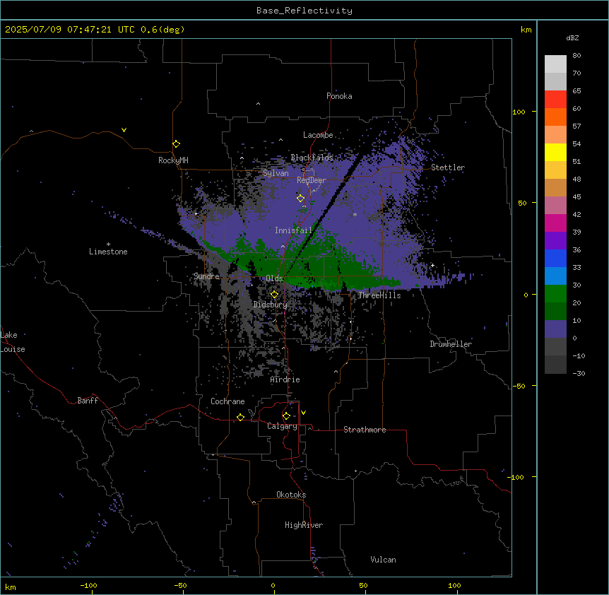Click the RockyMH label

point(173,160)
